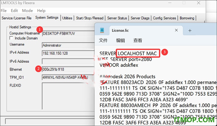This screenshot has width=217, height=126.
Task: Click the FEATURE 88030AMECH PP line
Action: 158,105
